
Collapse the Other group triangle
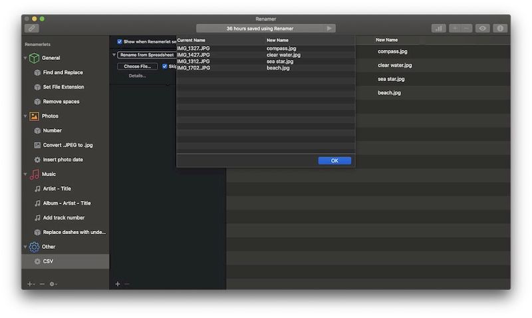point(25,247)
